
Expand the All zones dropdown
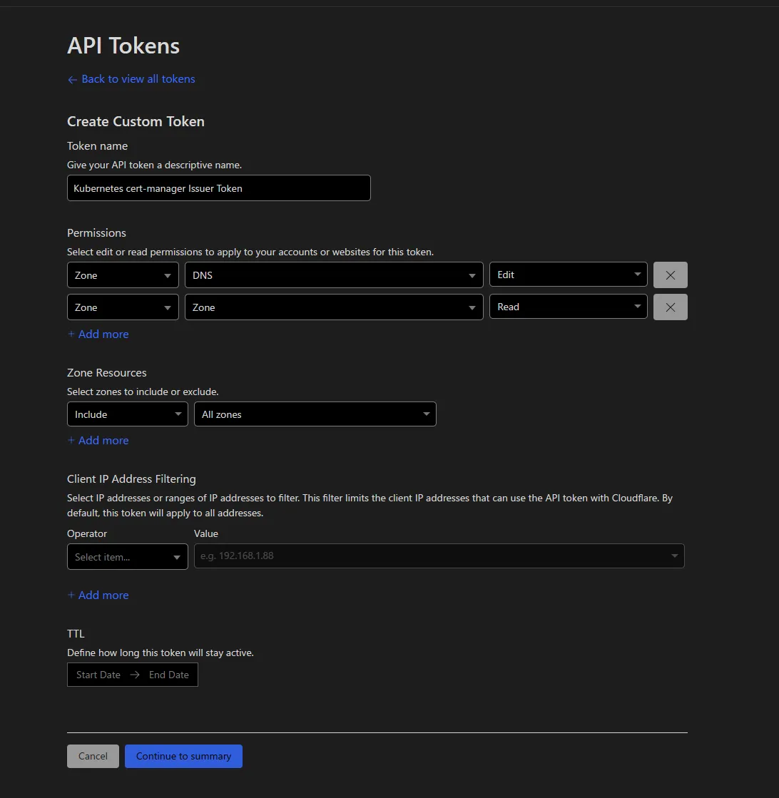coord(315,414)
